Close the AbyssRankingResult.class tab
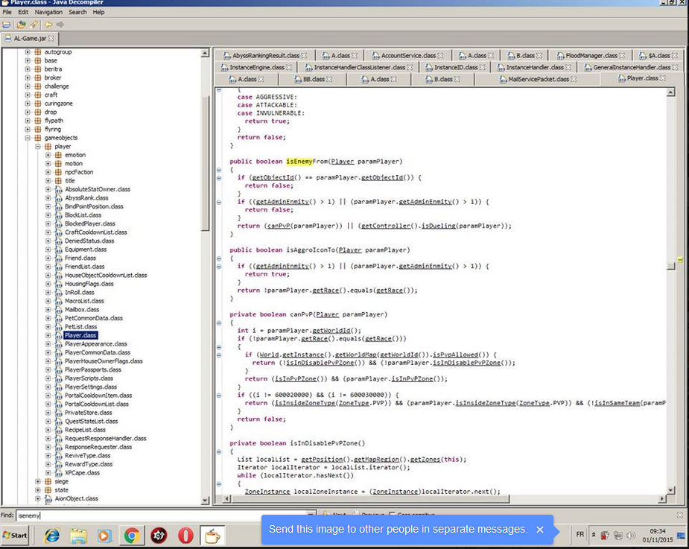Image resolution: width=689 pixels, height=549 pixels. (x=304, y=55)
